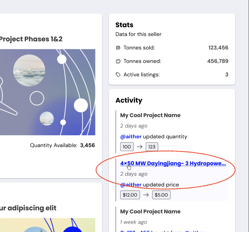Click the arrow between $12.00 and $5.00

click(146, 195)
